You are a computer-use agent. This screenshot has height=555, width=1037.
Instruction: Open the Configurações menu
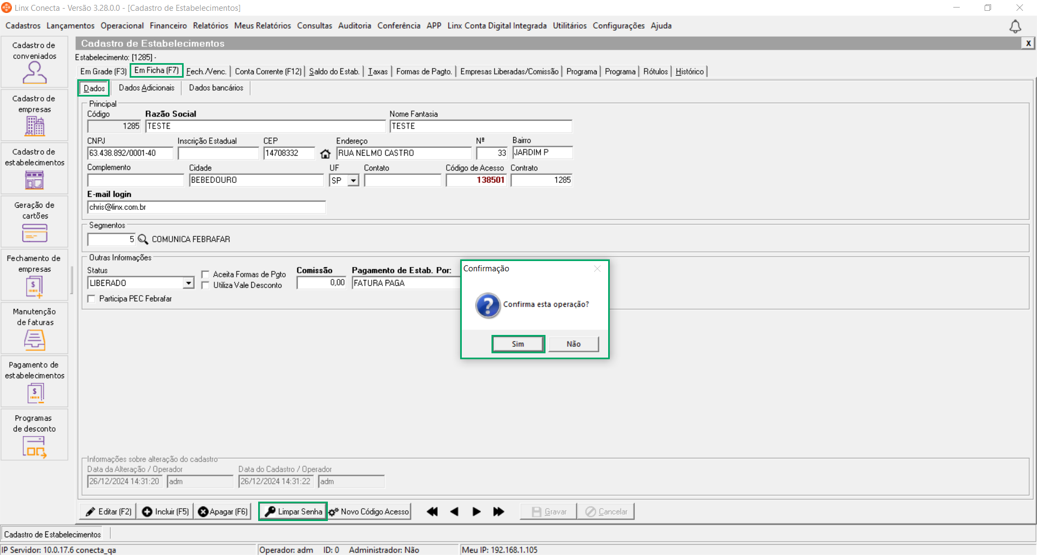(x=618, y=25)
